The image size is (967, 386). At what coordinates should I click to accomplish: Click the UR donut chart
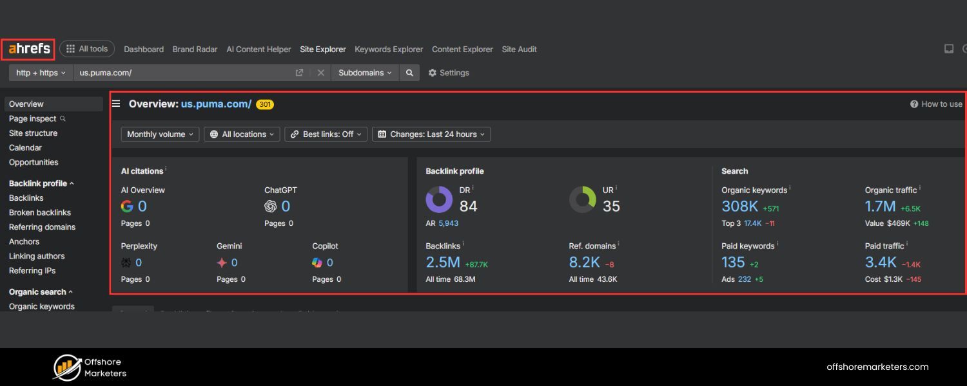(x=582, y=199)
